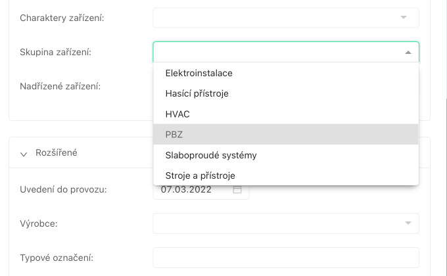Click the Typové označení label
Viewport: 447px width, 276px height.
click(57, 258)
